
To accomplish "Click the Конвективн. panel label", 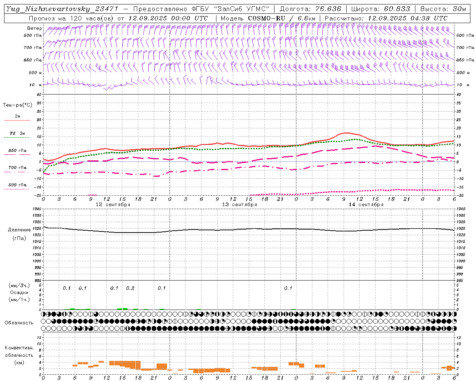I will (x=19, y=348).
